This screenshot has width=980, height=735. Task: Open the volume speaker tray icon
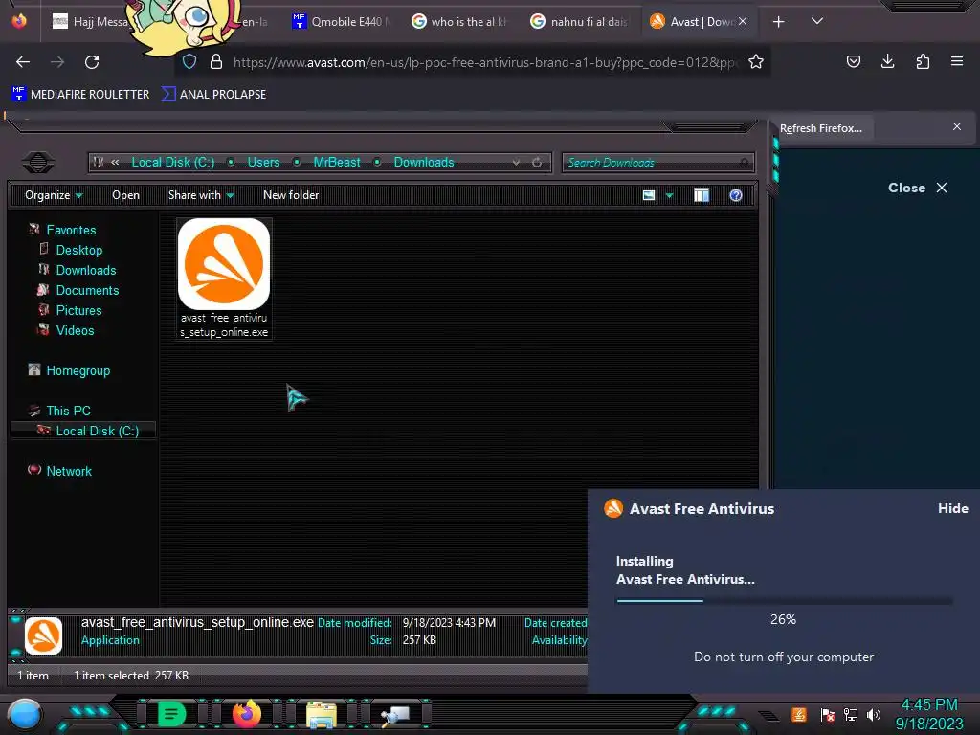point(874,714)
